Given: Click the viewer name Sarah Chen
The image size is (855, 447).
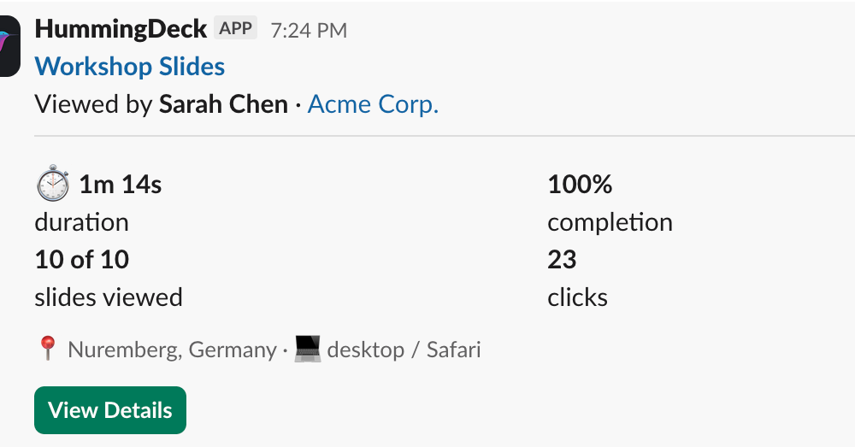Looking at the screenshot, I should (223, 104).
